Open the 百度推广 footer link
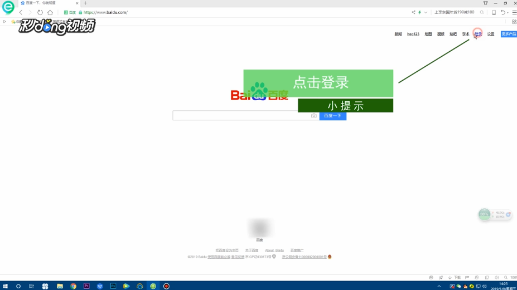The image size is (517, 290). pos(297,250)
